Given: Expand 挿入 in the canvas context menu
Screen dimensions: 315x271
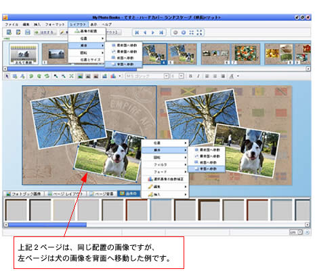Looking at the screenshot, I should pos(165,194).
